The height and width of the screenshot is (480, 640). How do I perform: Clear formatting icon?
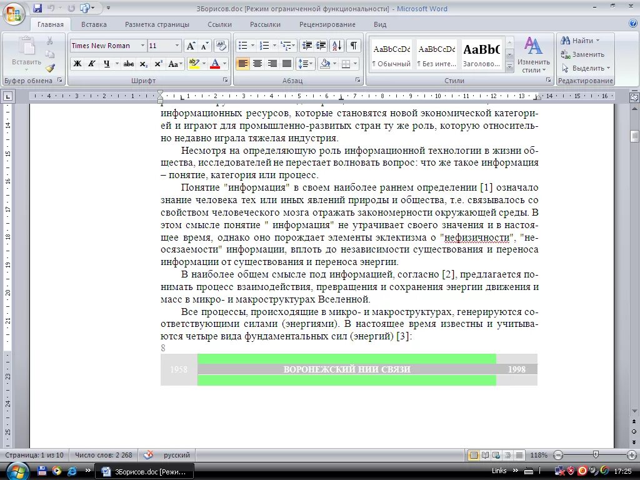point(221,46)
